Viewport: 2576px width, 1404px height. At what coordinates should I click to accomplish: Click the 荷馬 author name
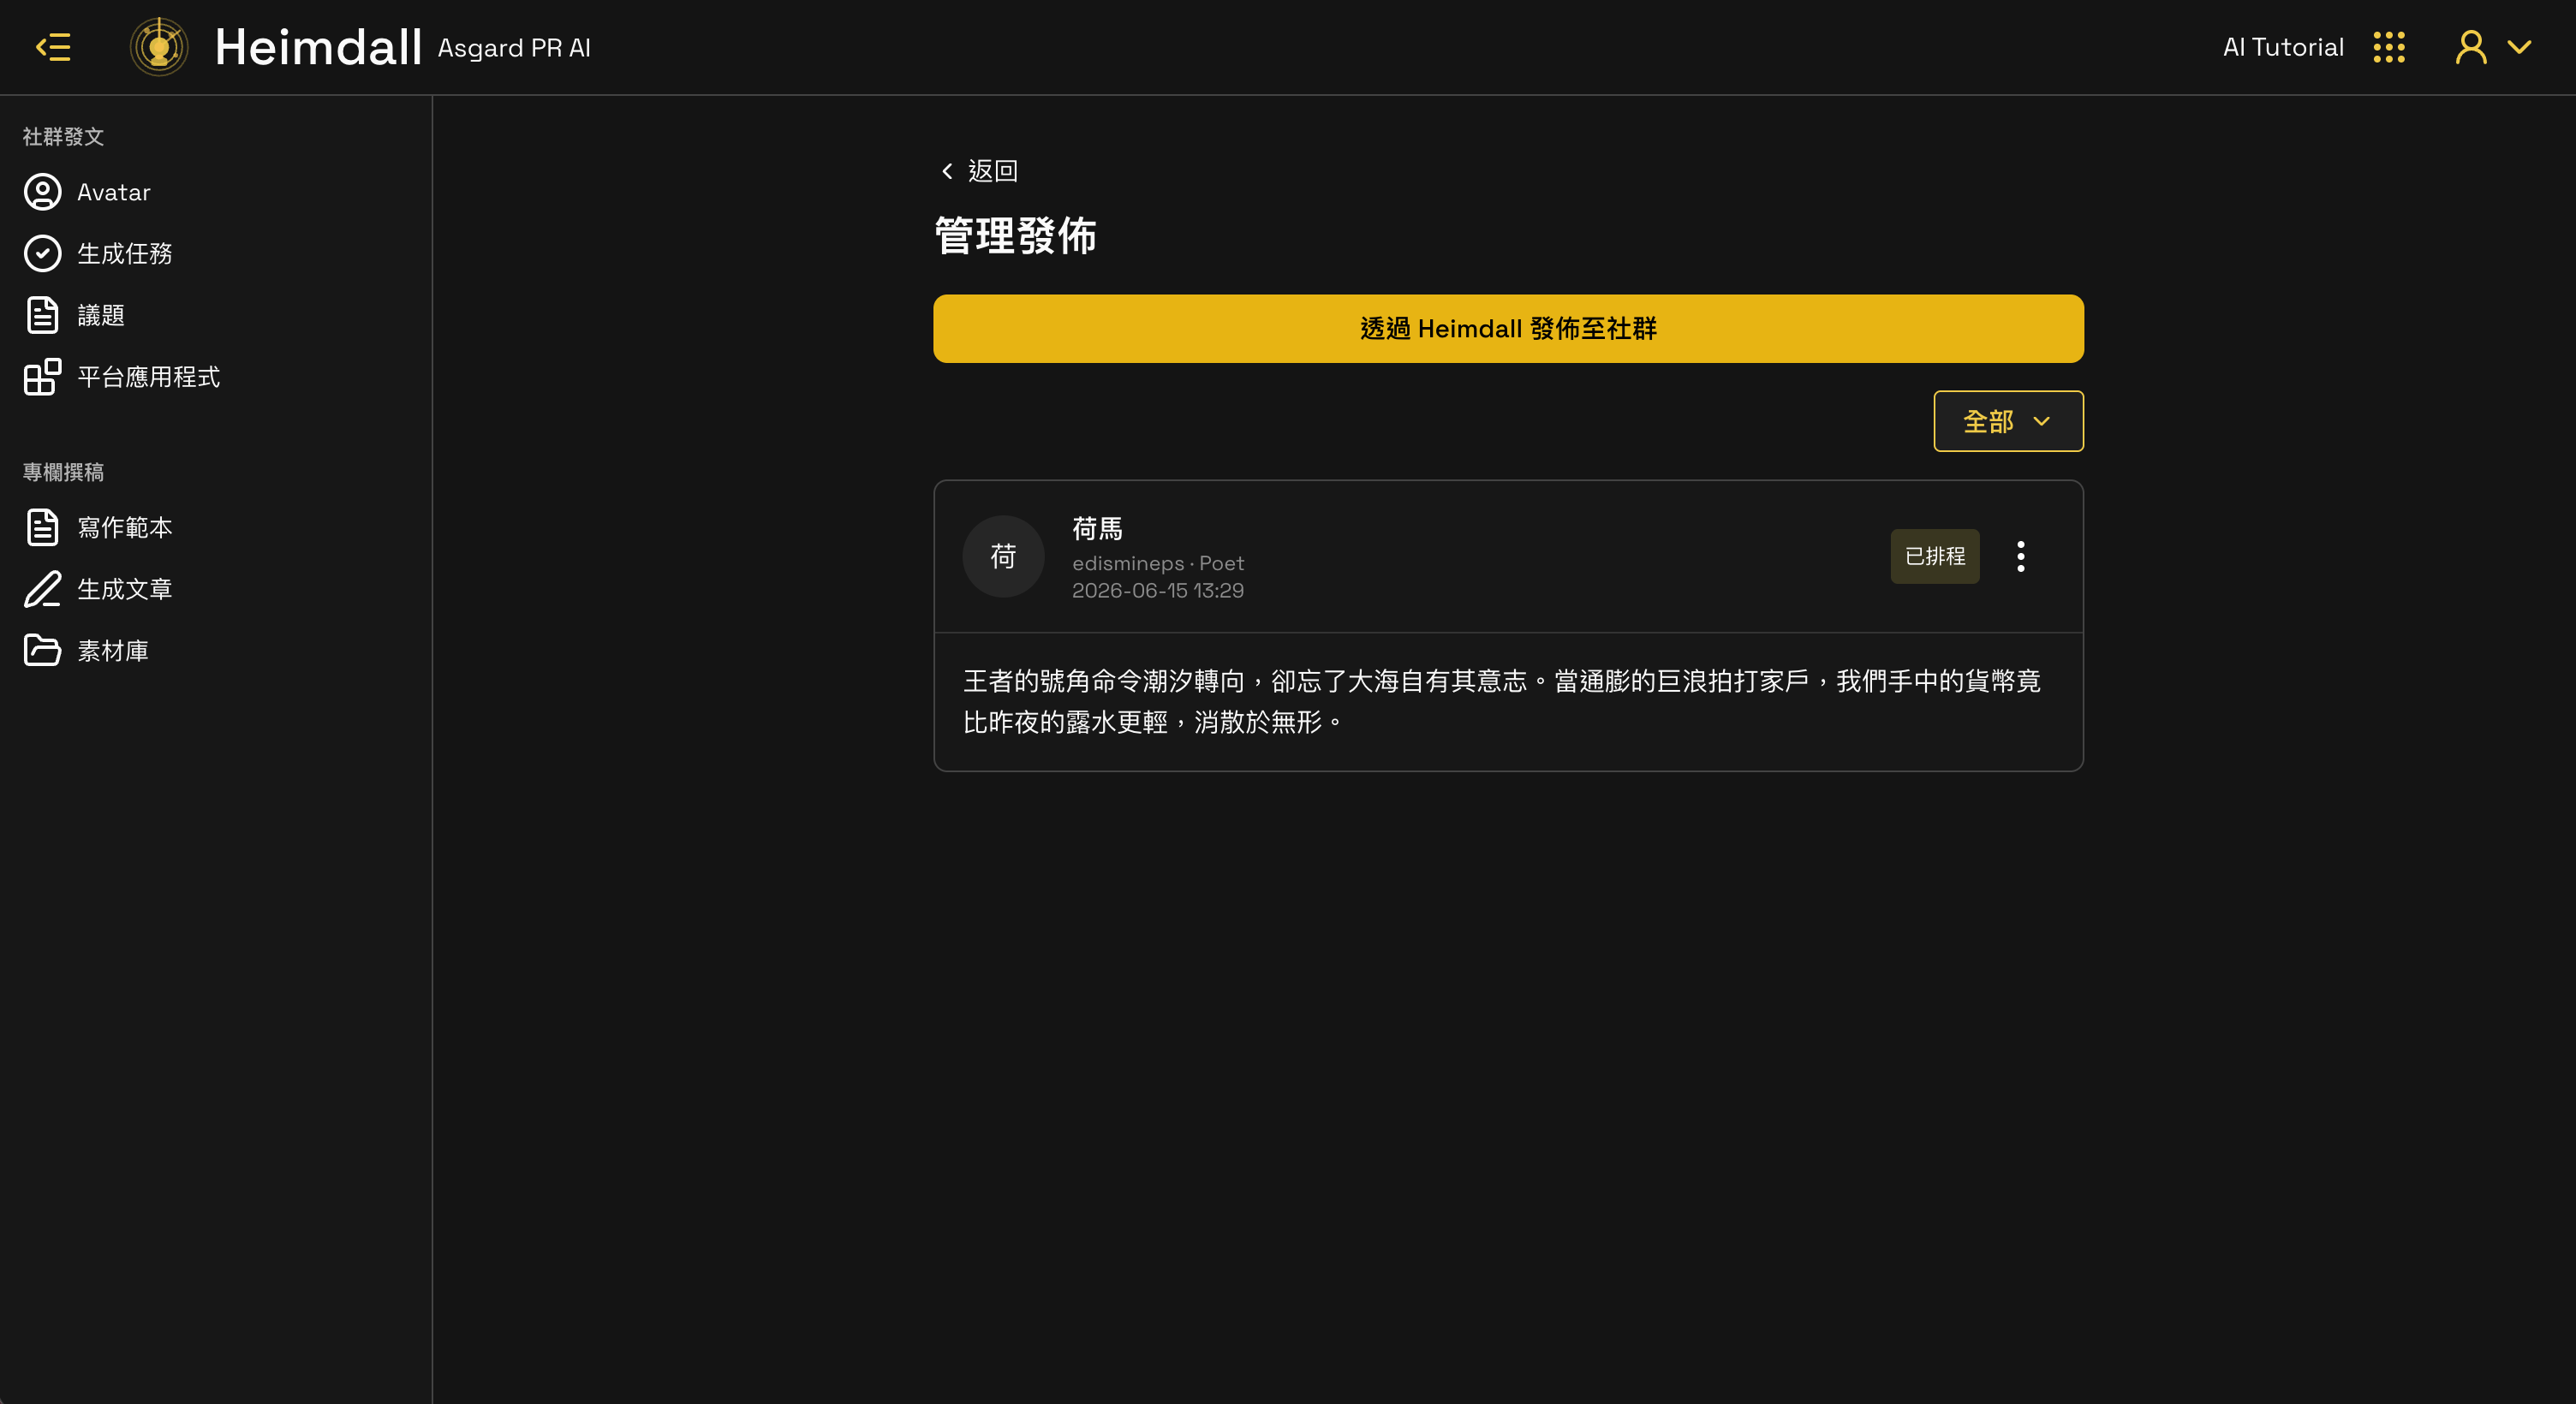(1097, 528)
